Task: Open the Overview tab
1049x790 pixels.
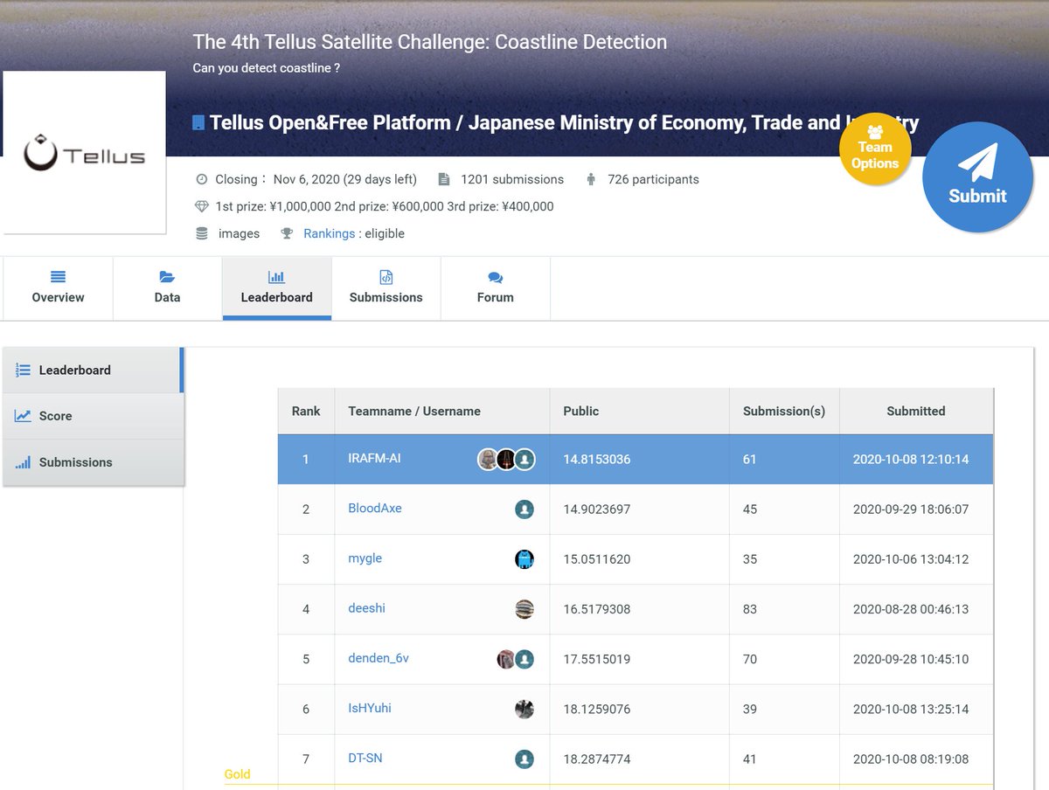Action: (58, 288)
